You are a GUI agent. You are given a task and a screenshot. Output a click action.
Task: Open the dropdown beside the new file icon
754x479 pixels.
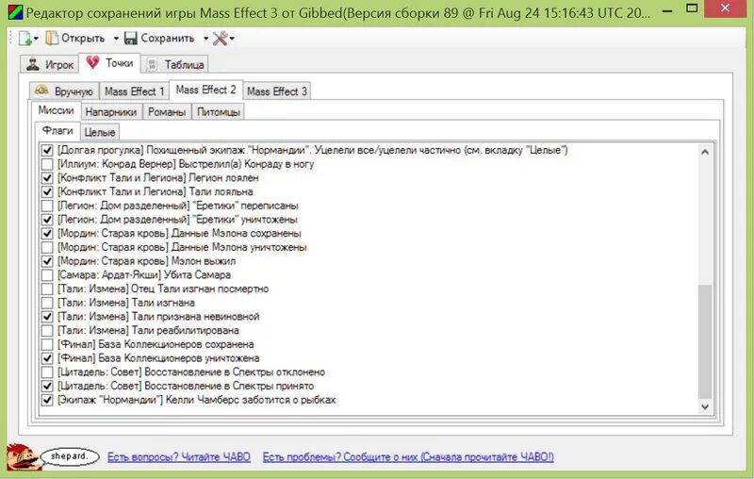tap(36, 39)
